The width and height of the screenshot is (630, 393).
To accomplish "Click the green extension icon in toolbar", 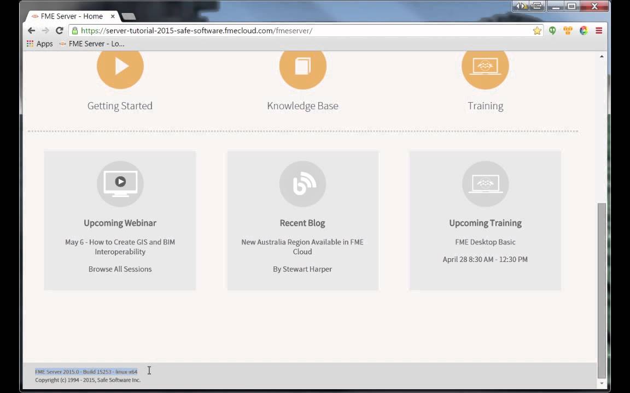I will [x=552, y=31].
